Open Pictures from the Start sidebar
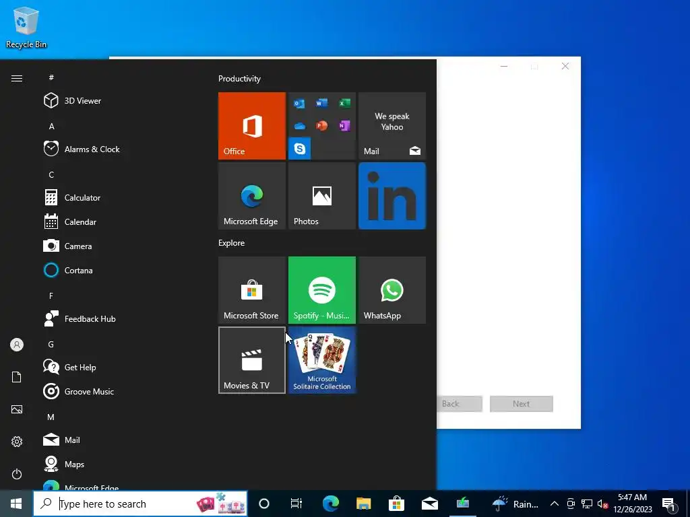Image resolution: width=690 pixels, height=517 pixels. 17,409
